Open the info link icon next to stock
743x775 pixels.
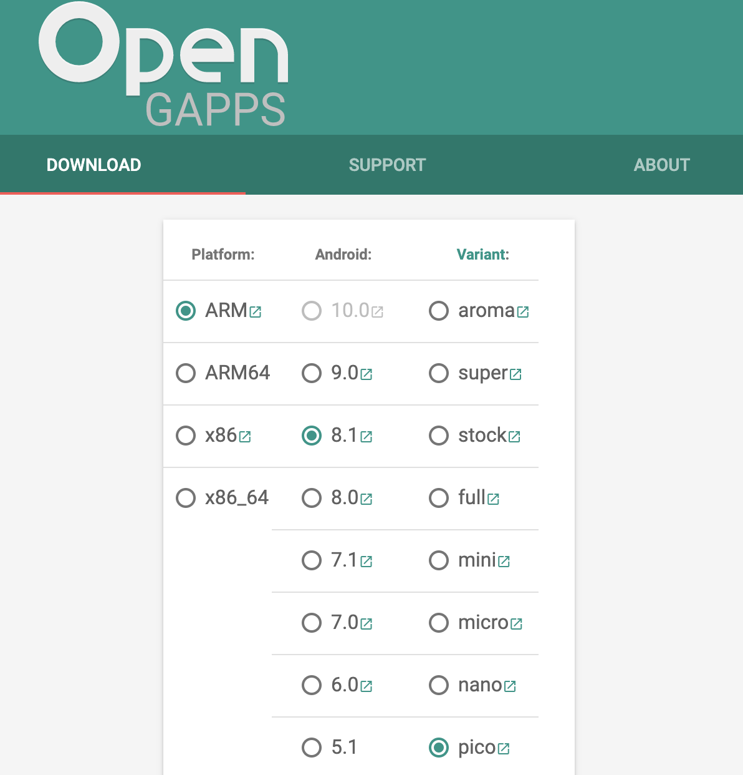click(514, 437)
